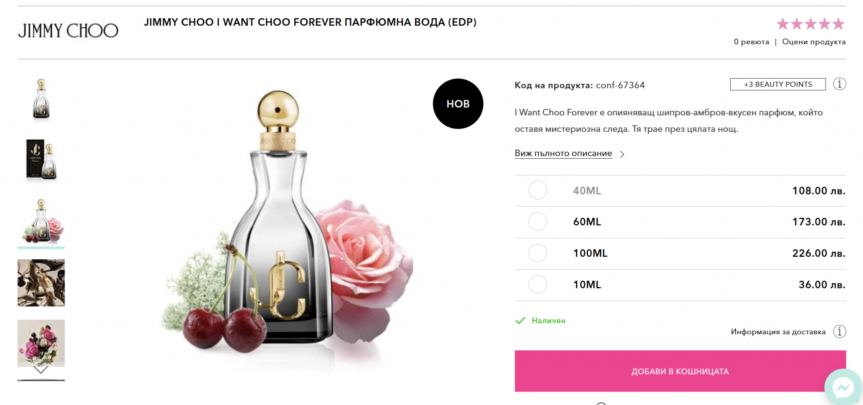Screen dimensions: 863x405
Task: Choose the 100ML size option
Action: [x=538, y=253]
